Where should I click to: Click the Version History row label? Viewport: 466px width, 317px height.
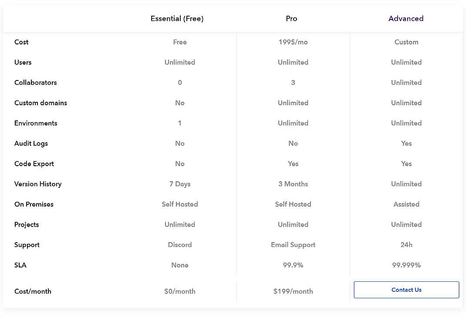[x=37, y=184]
